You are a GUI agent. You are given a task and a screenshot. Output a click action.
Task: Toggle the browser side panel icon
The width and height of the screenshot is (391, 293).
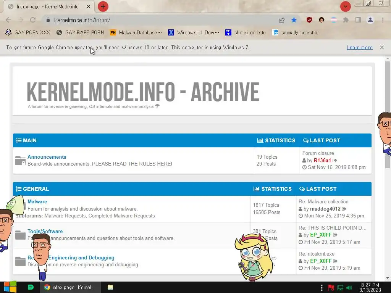pos(358,20)
